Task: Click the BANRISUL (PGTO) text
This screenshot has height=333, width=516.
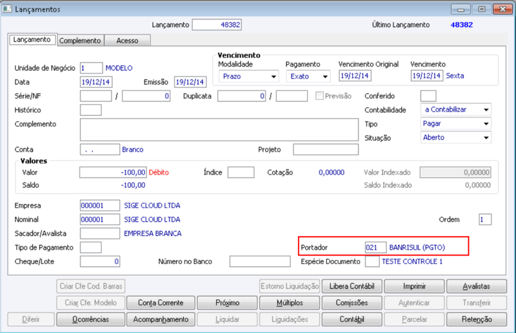Action: (x=417, y=247)
